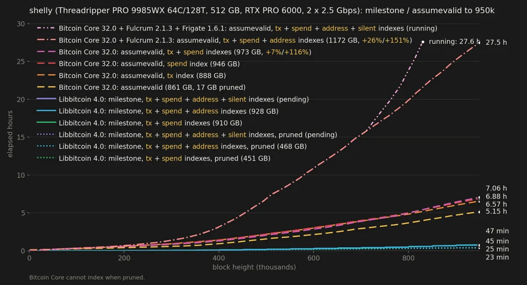Click the '23 min' end label
The image size is (527, 285).
(x=497, y=257)
